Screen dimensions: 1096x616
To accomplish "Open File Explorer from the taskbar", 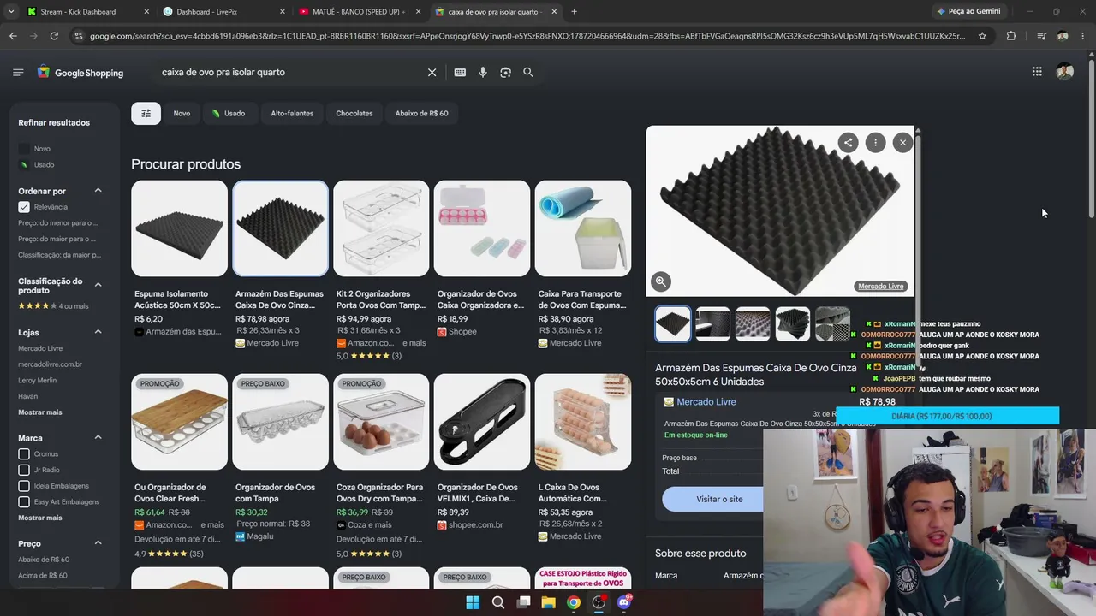I will [x=549, y=602].
